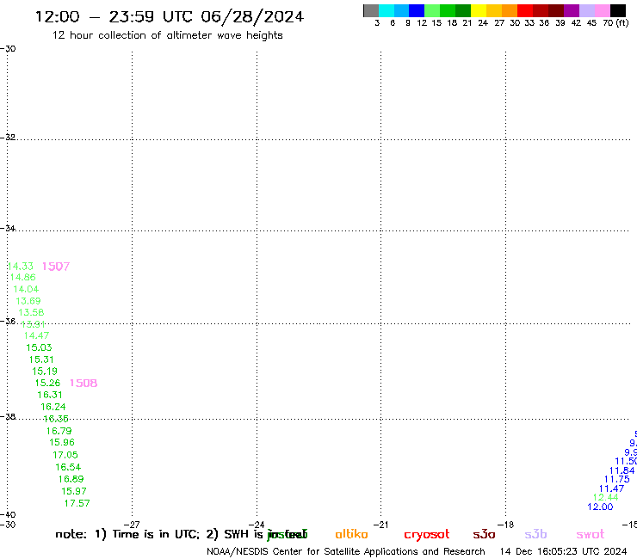The height and width of the screenshot is (559, 637).
Task: Select wave height value 16.54
Action: [68, 467]
